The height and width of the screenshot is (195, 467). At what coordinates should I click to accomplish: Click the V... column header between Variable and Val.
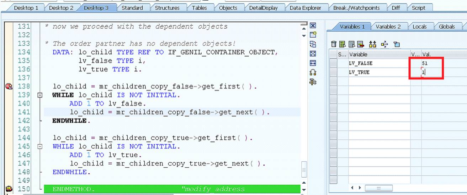[x=416, y=54]
